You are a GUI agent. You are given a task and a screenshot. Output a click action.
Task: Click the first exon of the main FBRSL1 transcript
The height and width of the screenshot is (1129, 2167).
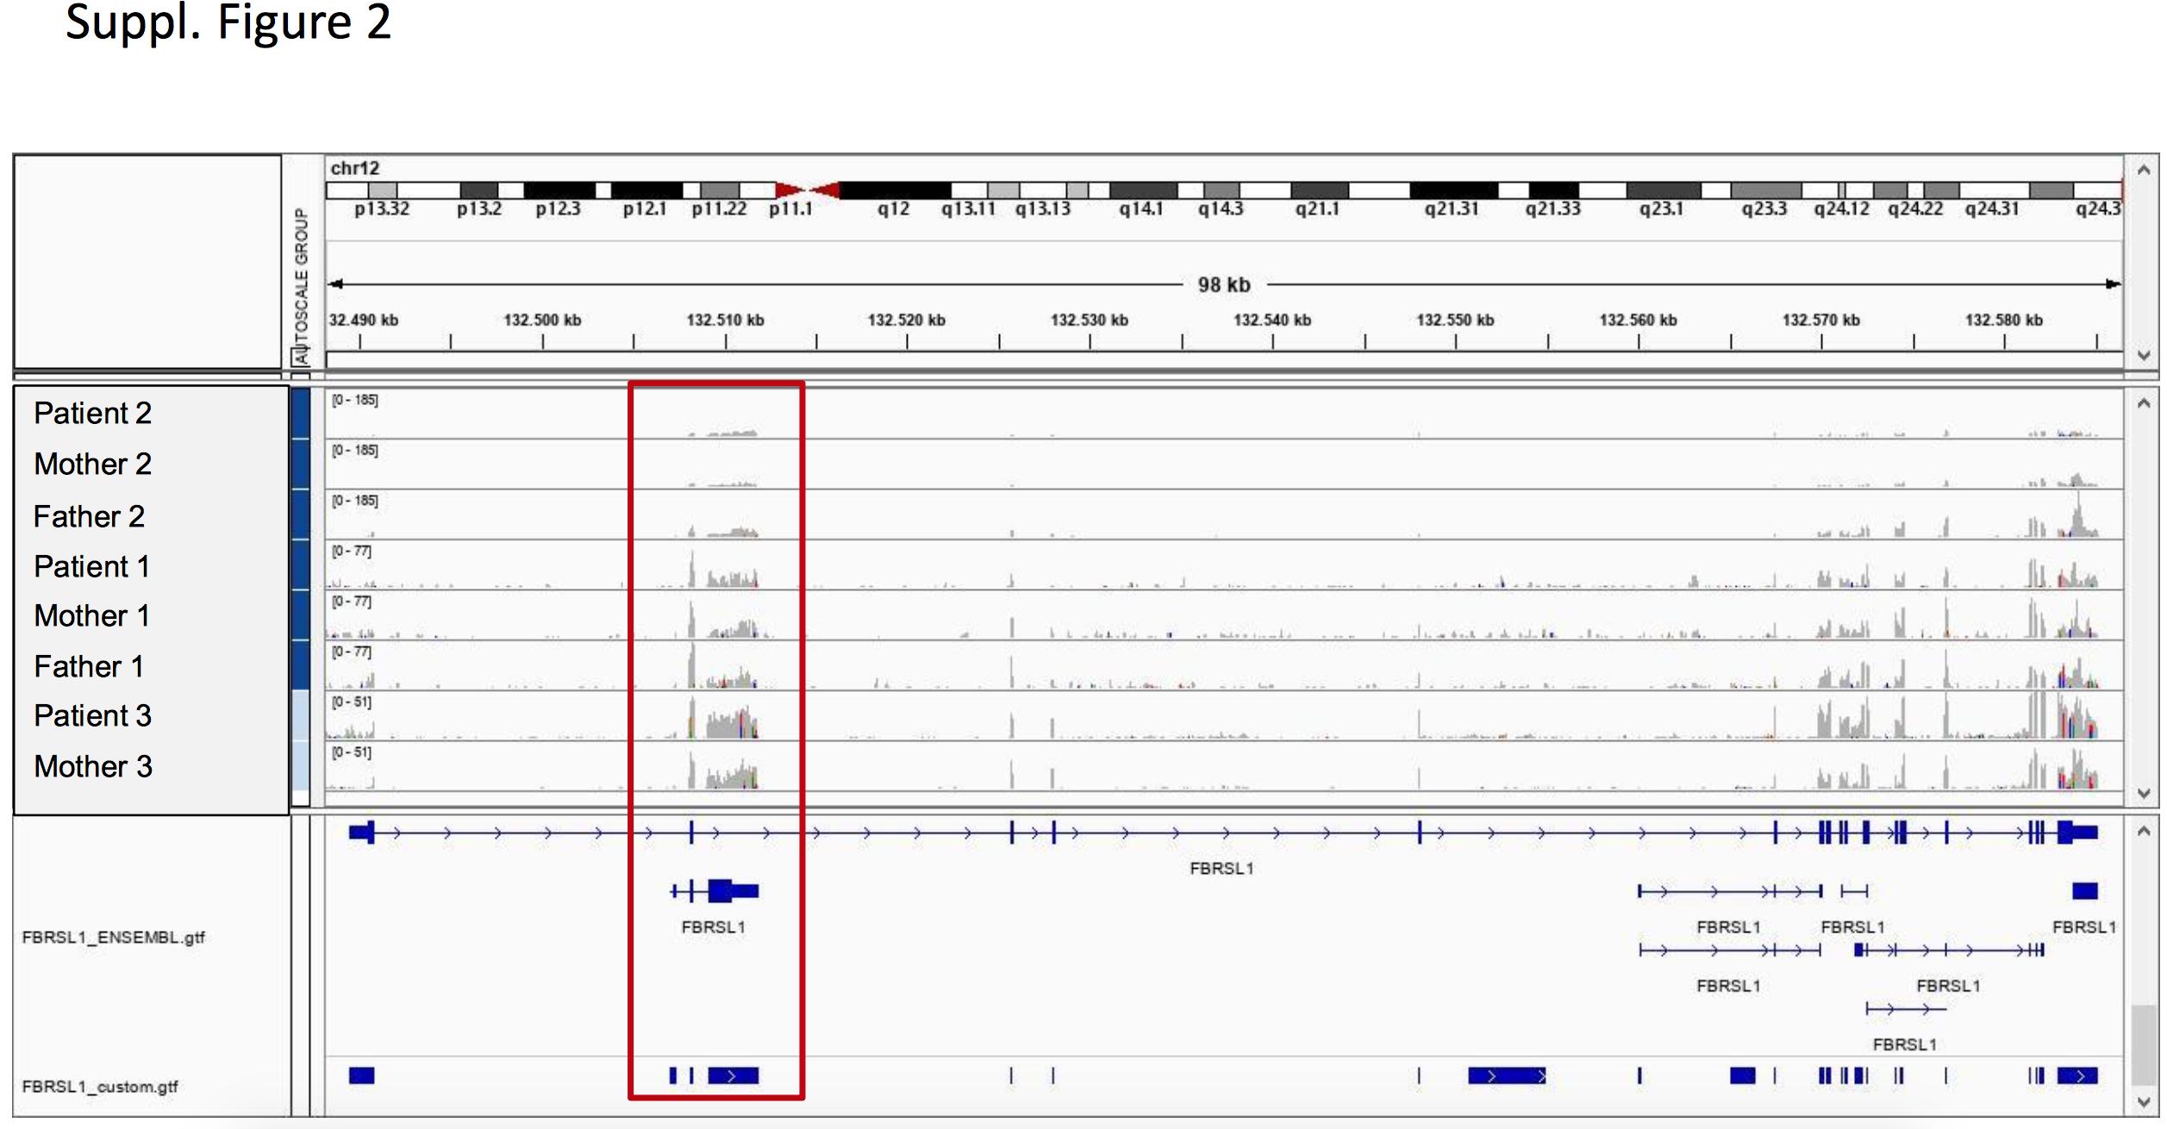[362, 833]
